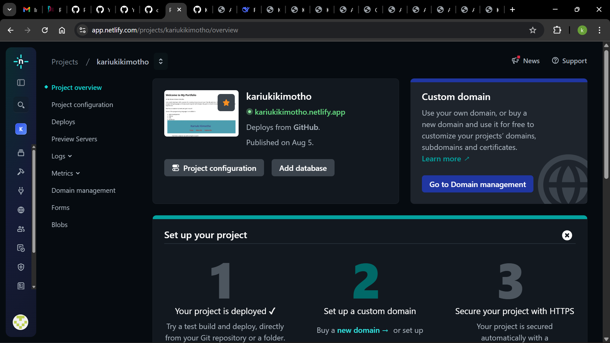Expand the Metrics menu
Viewport: 610px width, 343px height.
[66, 173]
